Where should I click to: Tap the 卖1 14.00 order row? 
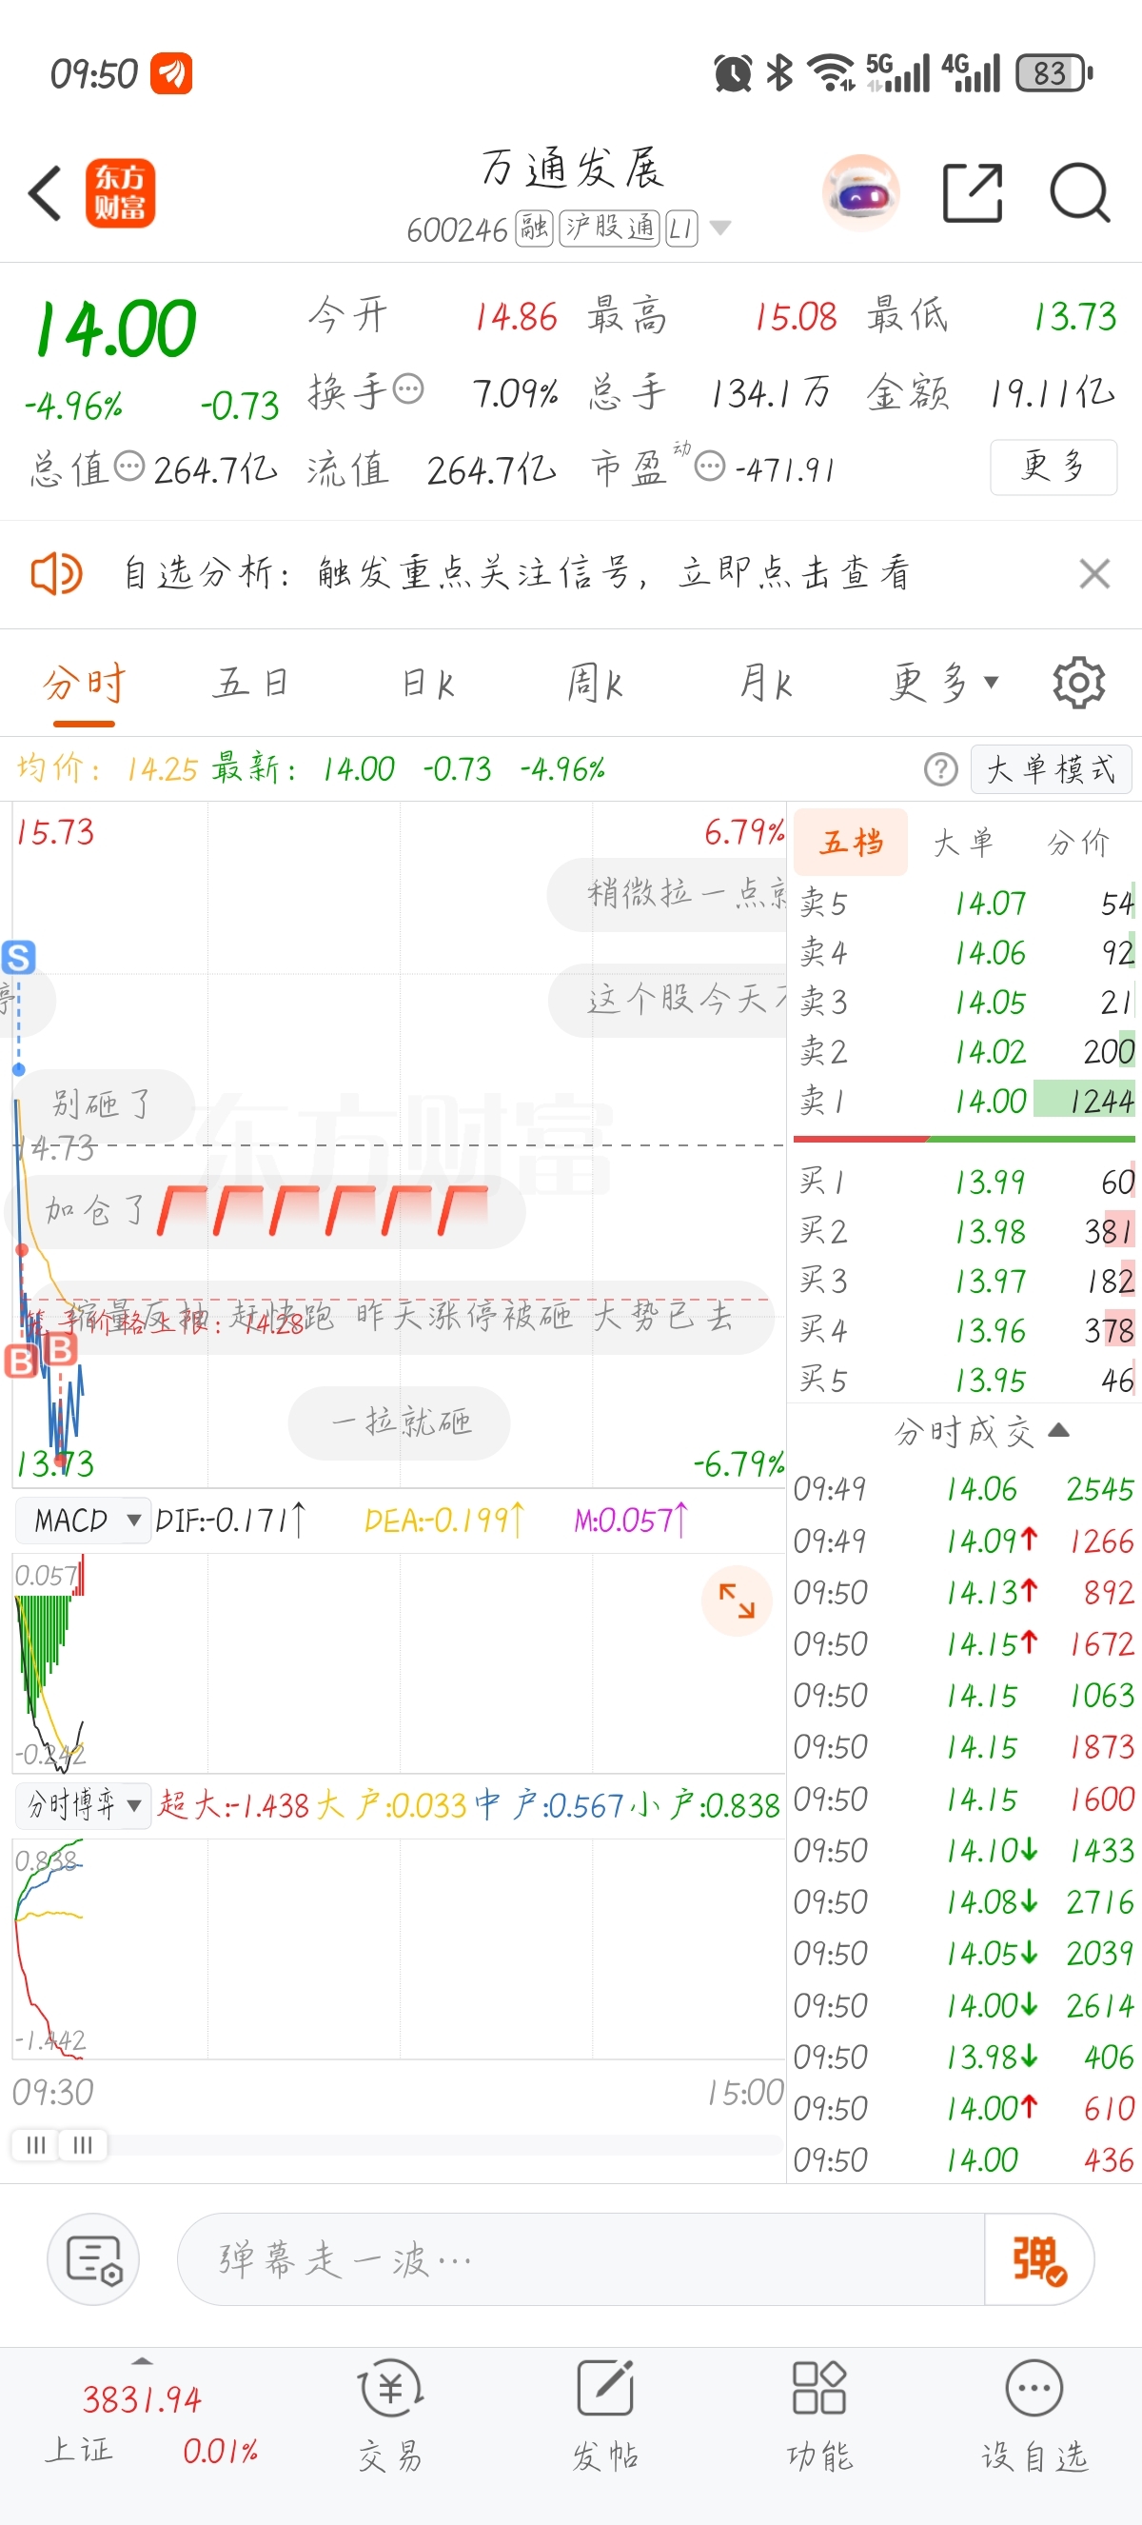pos(966,1101)
